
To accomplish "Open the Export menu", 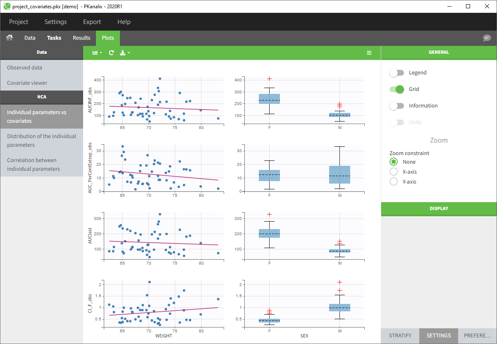I will click(x=92, y=22).
